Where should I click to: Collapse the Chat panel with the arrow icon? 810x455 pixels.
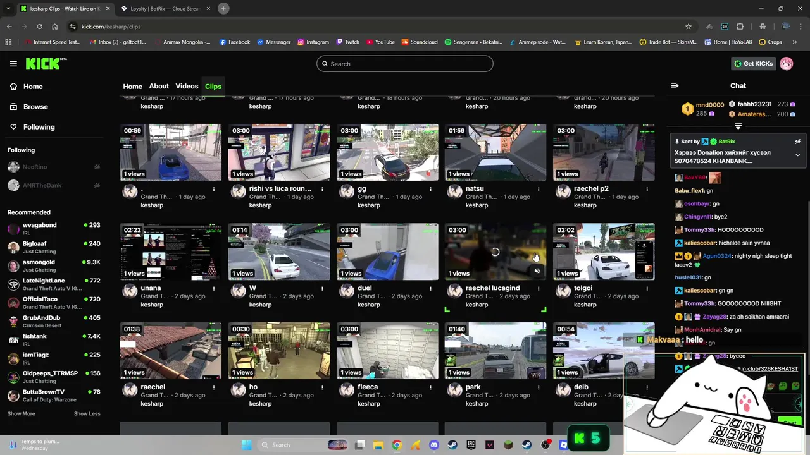point(675,85)
